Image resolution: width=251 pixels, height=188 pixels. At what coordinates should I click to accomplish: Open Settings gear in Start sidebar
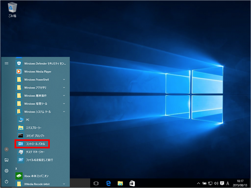click(7, 171)
